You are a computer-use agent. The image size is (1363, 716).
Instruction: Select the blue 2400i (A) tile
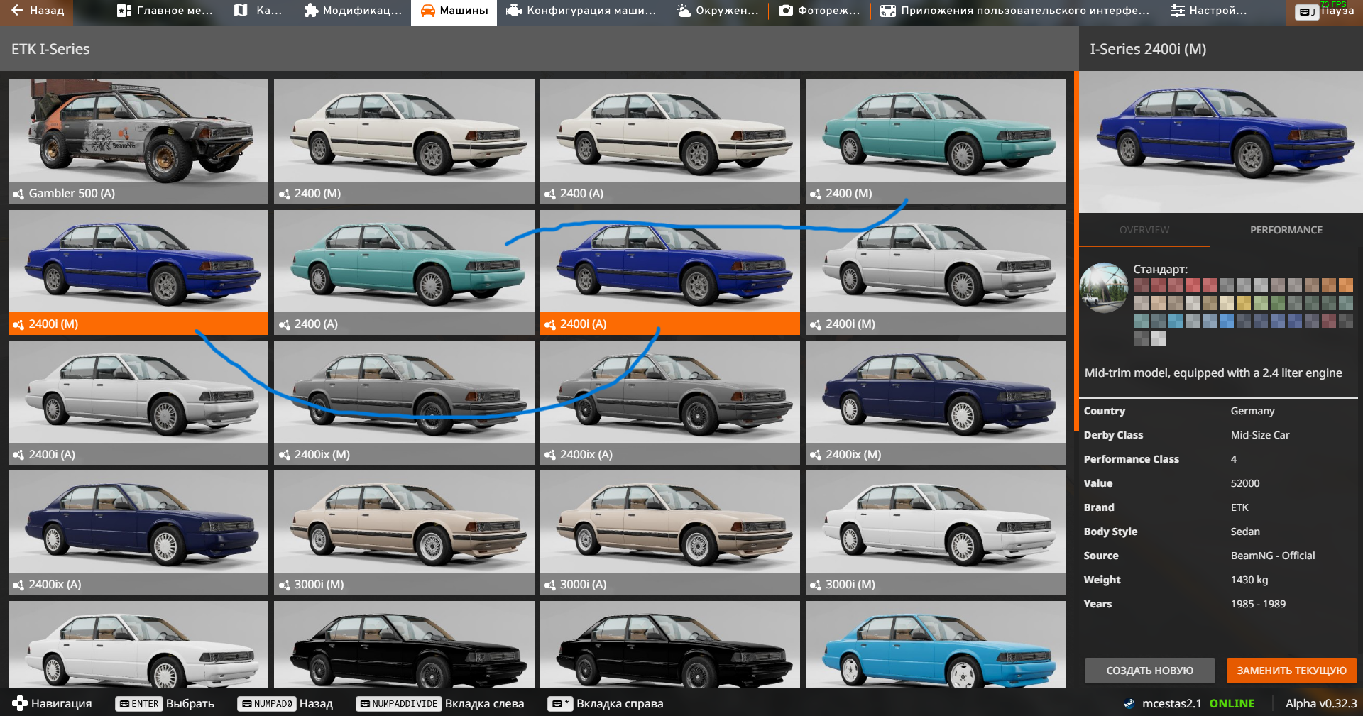[669, 272]
